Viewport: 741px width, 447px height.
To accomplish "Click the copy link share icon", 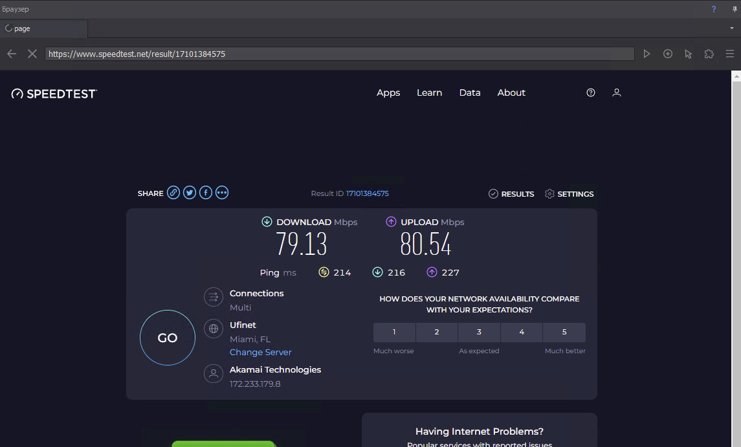I will coord(173,193).
